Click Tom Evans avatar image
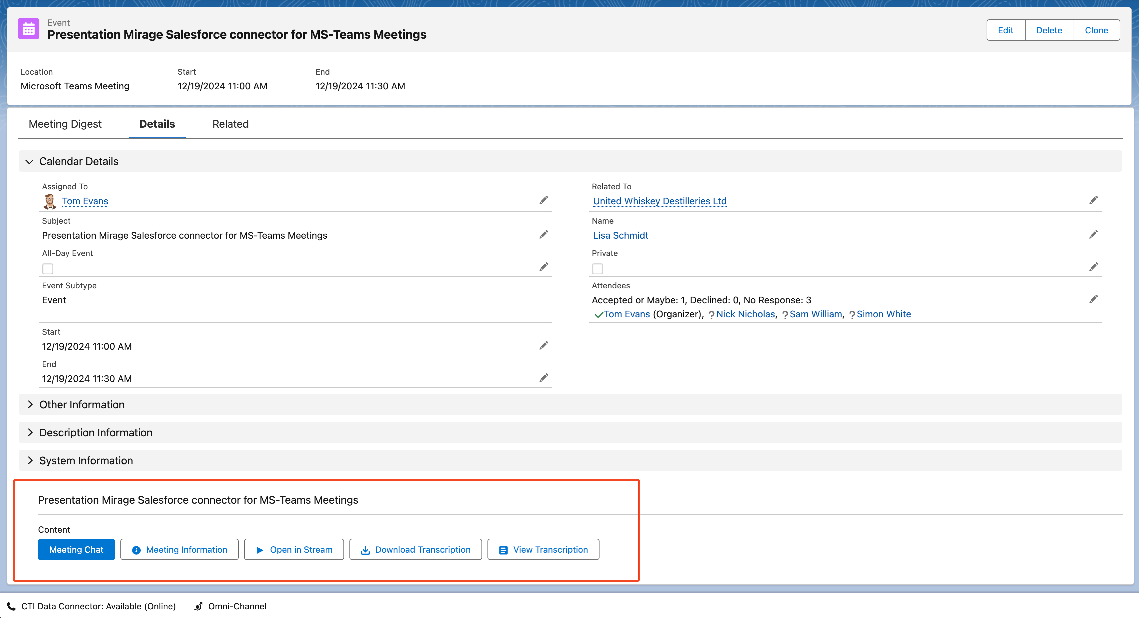This screenshot has height=618, width=1139. 50,202
